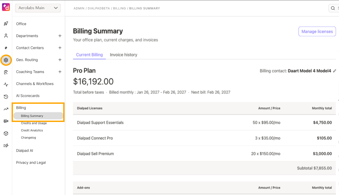
Task: Open Privacy and Legal menu item
Action: 31,163
